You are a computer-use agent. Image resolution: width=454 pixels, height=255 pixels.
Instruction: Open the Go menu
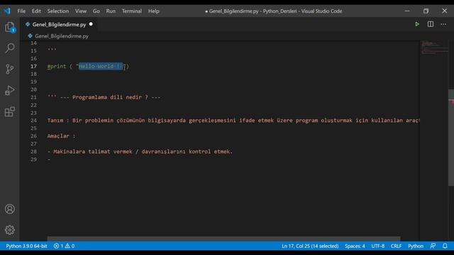(x=96, y=11)
